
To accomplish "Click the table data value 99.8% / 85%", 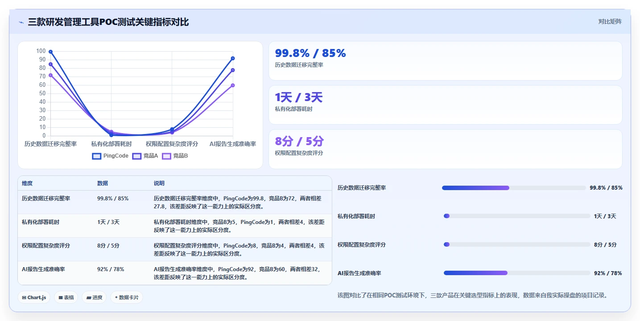I will (x=113, y=199).
